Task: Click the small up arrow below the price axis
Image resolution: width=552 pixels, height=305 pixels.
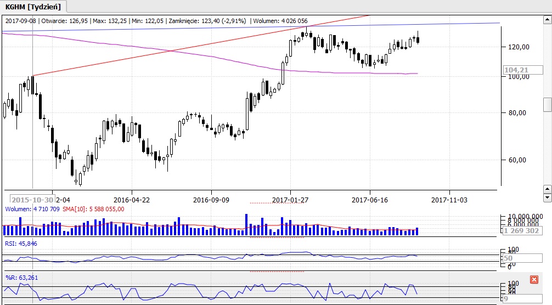Action: (x=547, y=189)
